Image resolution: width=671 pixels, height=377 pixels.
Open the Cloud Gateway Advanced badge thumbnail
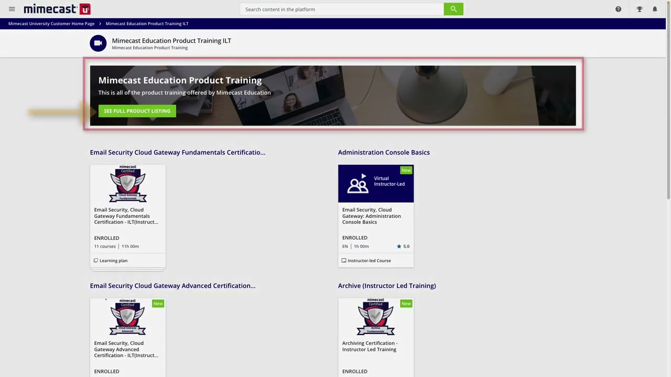coord(127,317)
